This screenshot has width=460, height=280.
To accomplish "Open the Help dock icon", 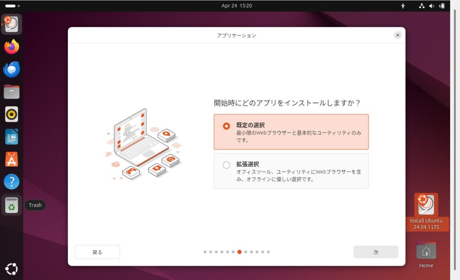I will [11, 182].
